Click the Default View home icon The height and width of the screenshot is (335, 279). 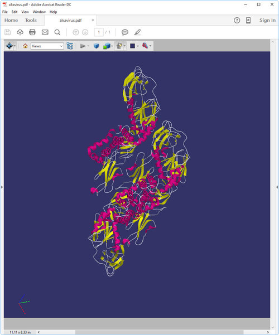[x=25, y=46]
